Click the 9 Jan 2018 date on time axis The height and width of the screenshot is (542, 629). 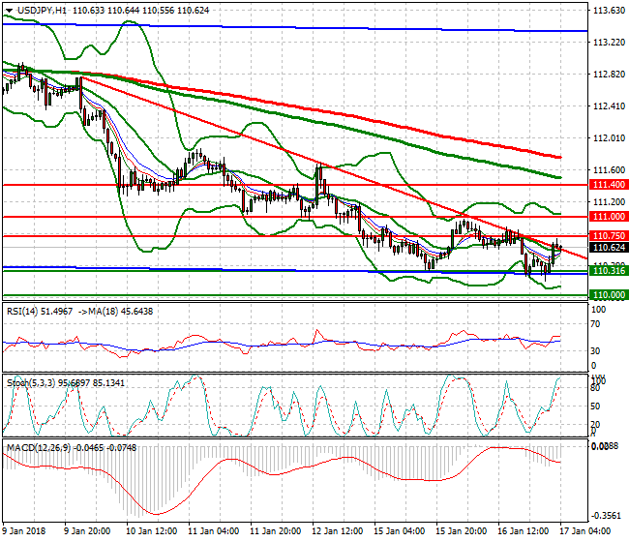click(25, 531)
